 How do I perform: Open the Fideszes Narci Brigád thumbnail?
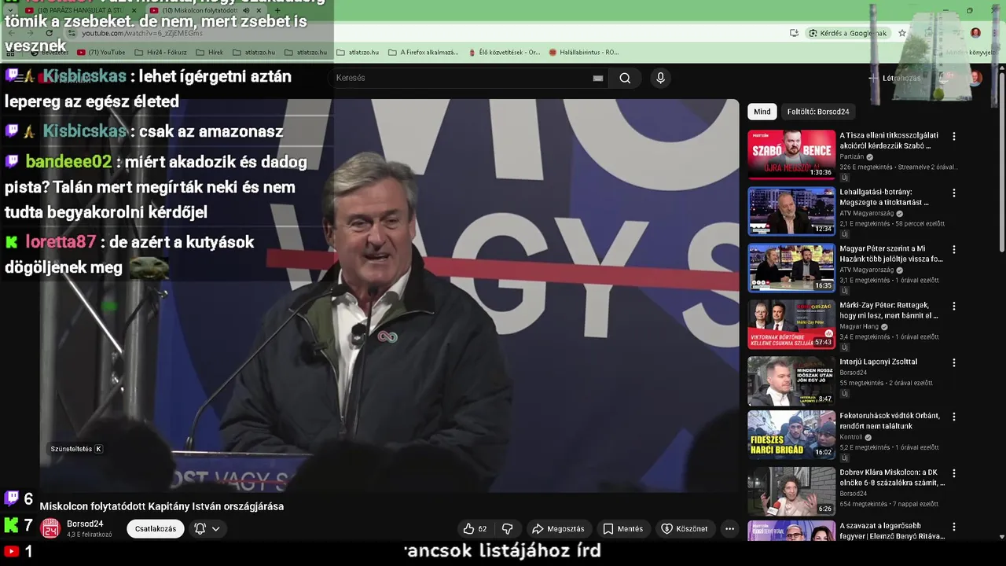click(791, 435)
